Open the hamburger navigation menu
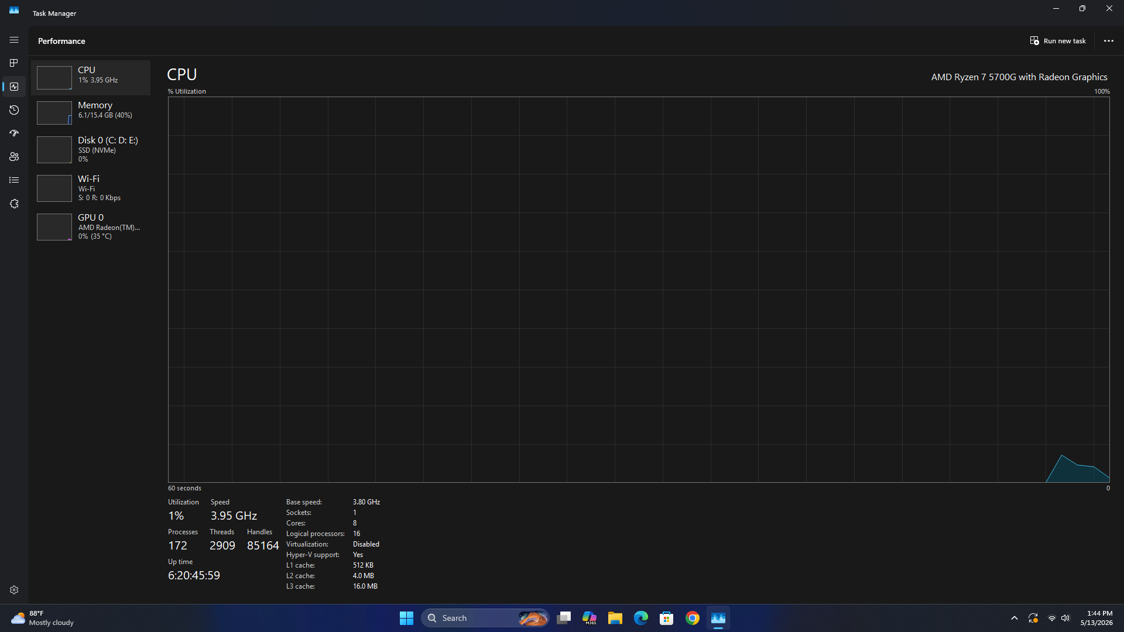Viewport: 1124px width, 632px height. click(x=14, y=40)
